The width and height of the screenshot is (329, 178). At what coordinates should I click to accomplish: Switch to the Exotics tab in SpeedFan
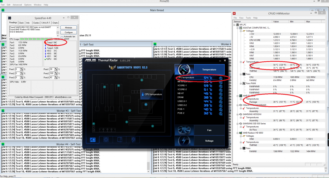[36, 23]
